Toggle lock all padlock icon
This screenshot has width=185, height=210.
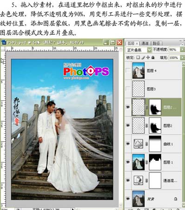[x=153, y=58]
